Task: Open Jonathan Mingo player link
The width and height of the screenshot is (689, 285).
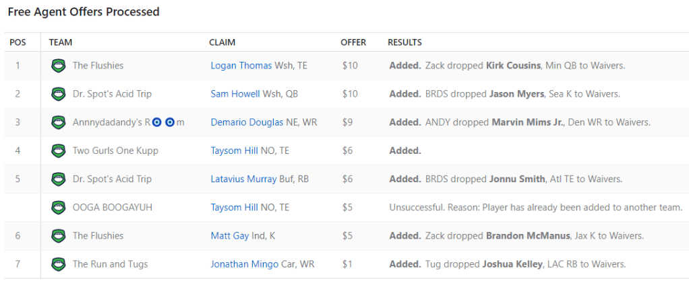Action: coord(244,264)
